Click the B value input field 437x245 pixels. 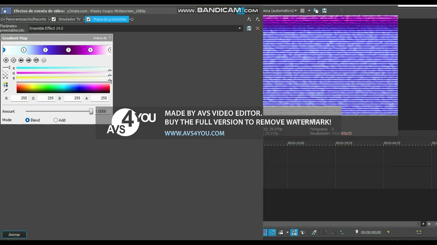(73, 98)
